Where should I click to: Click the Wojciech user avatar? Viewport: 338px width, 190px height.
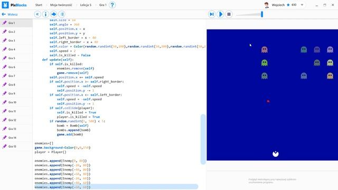267,5
